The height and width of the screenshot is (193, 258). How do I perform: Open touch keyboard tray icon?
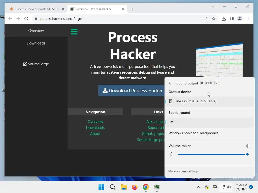point(215,187)
